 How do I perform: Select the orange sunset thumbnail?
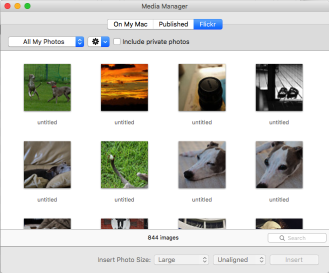124,87
